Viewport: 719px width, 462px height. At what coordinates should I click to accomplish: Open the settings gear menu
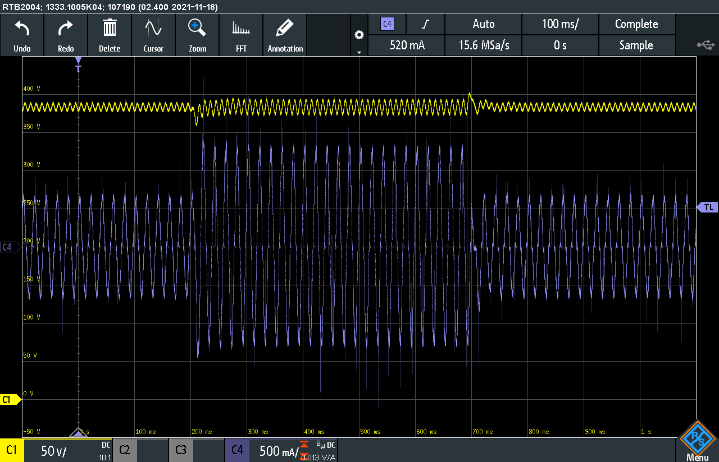click(x=359, y=35)
